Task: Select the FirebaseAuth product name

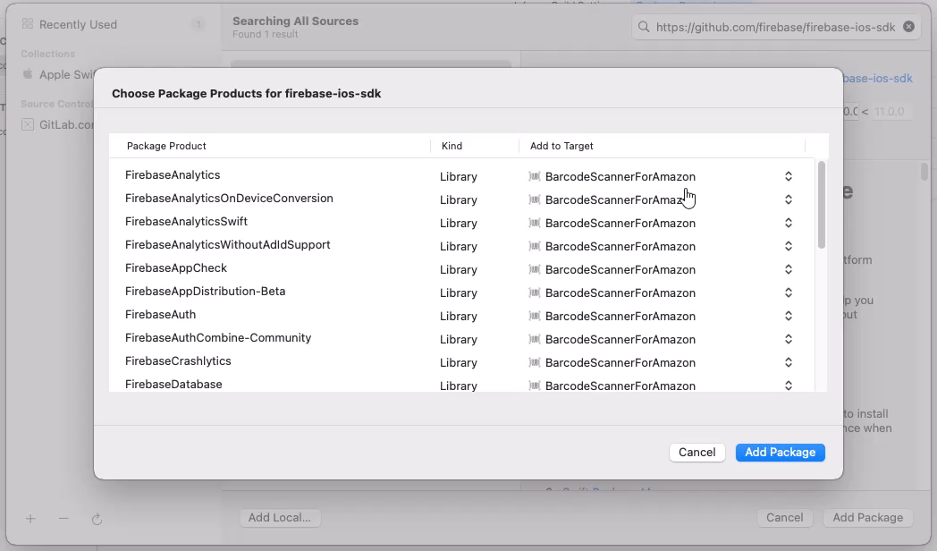Action: [x=160, y=315]
